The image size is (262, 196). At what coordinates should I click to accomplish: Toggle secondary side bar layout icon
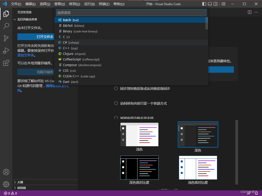point(215,4)
